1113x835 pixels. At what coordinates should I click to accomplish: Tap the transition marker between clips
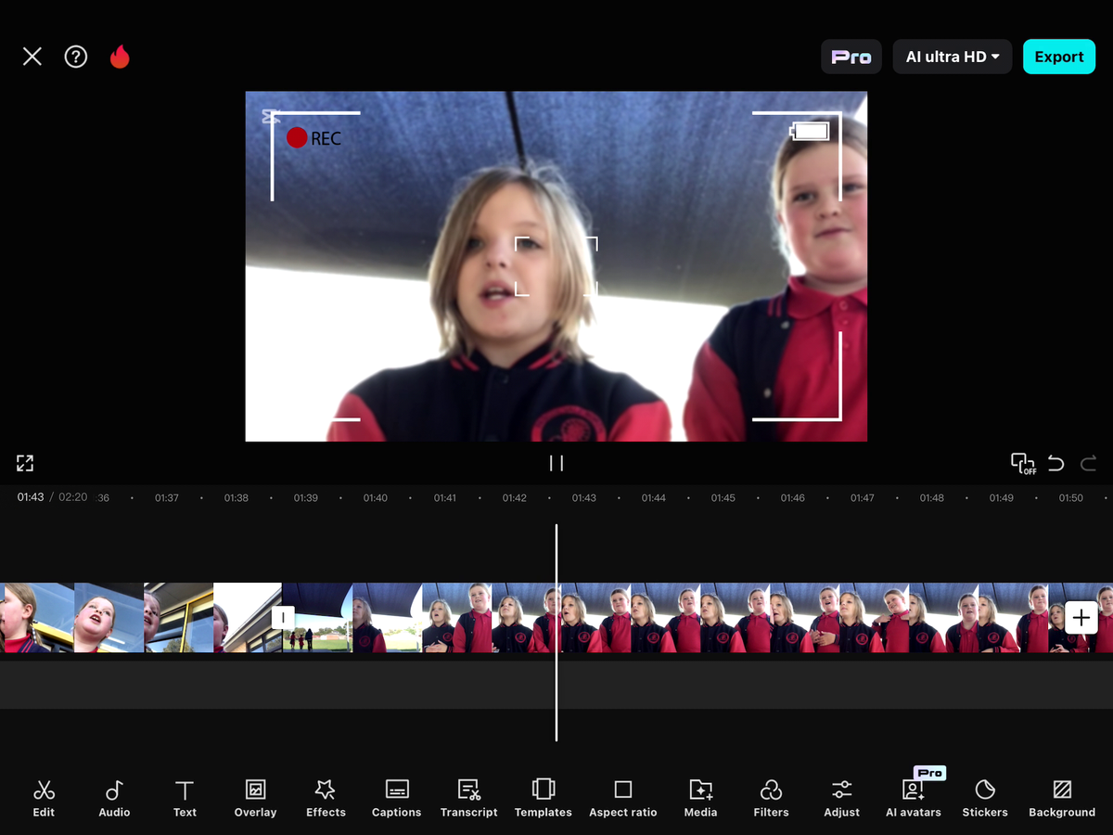(x=283, y=618)
